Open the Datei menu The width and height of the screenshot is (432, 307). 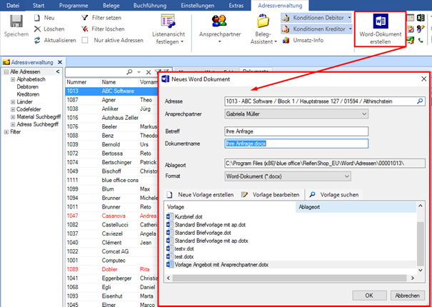(13, 6)
